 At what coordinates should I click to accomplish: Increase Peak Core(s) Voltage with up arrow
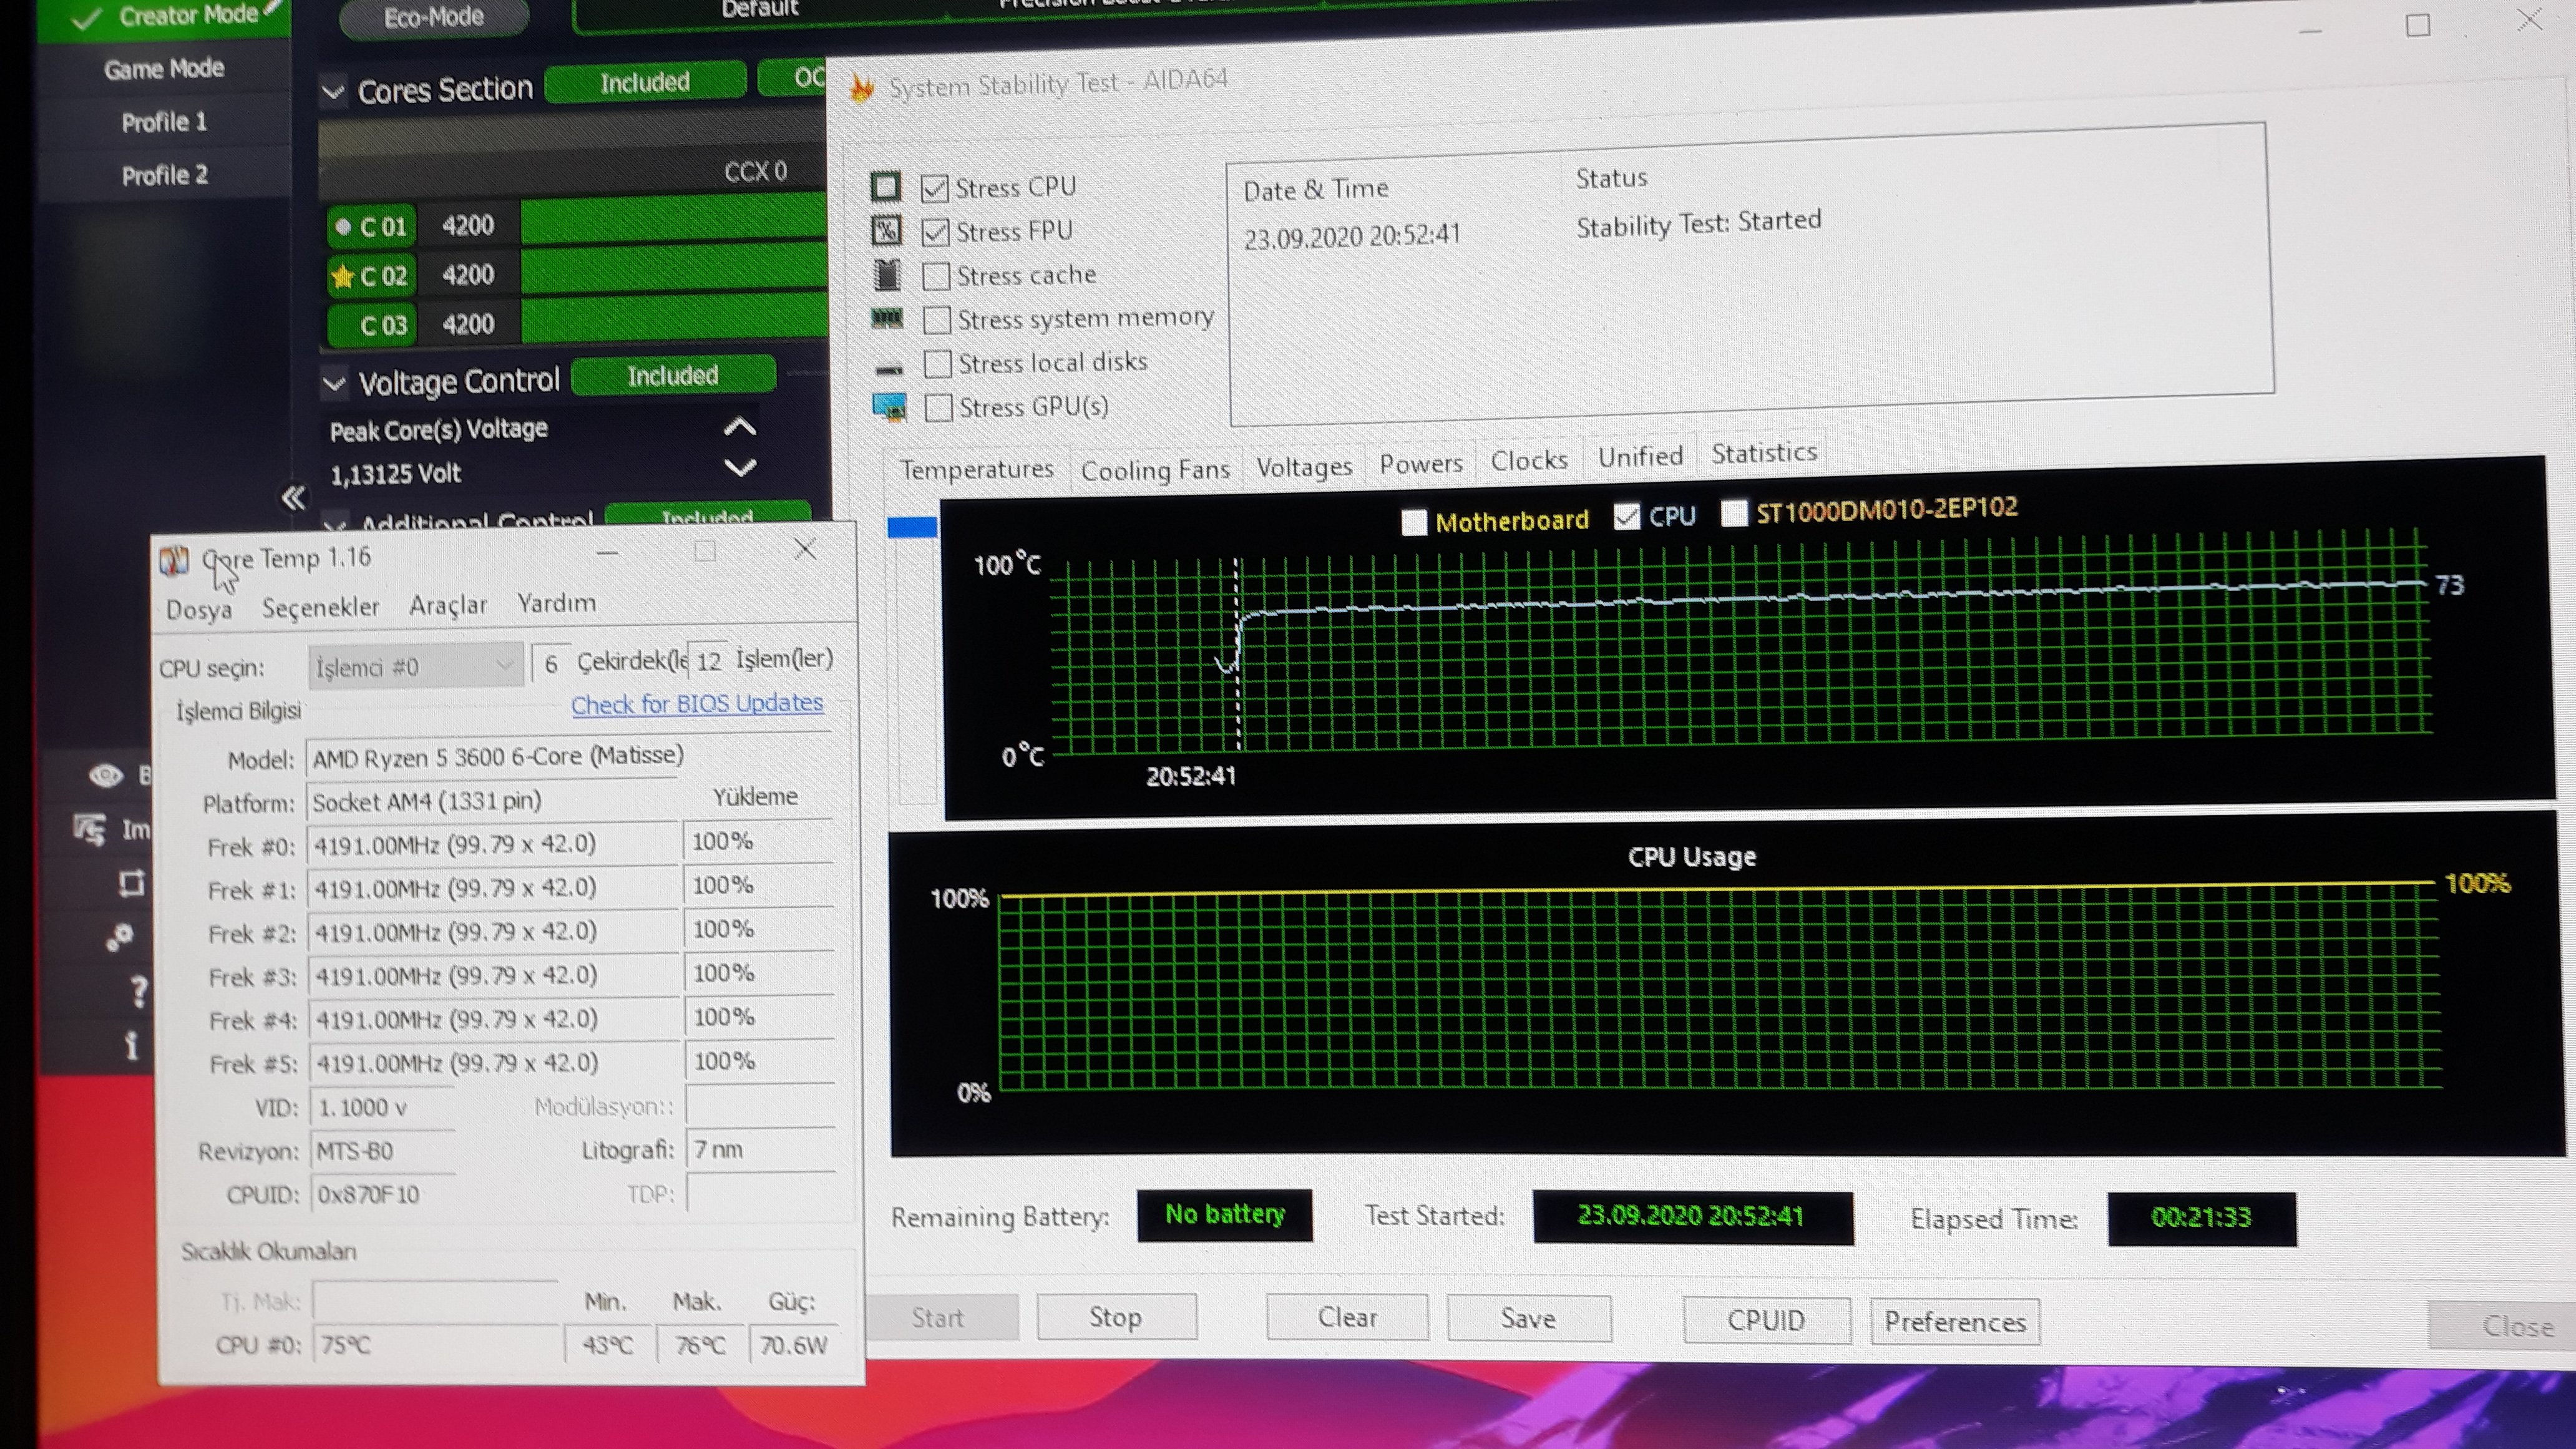pos(740,427)
